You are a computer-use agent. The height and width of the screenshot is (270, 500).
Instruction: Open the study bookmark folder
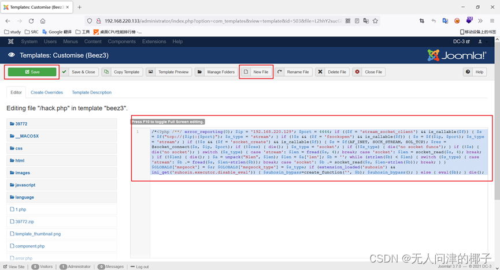pyautogui.click(x=13, y=32)
